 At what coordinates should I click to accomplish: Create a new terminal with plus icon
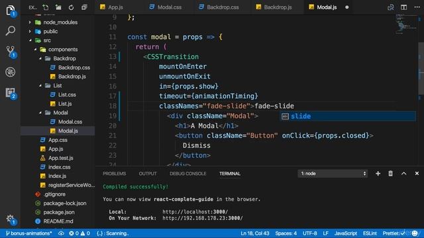(x=378, y=173)
